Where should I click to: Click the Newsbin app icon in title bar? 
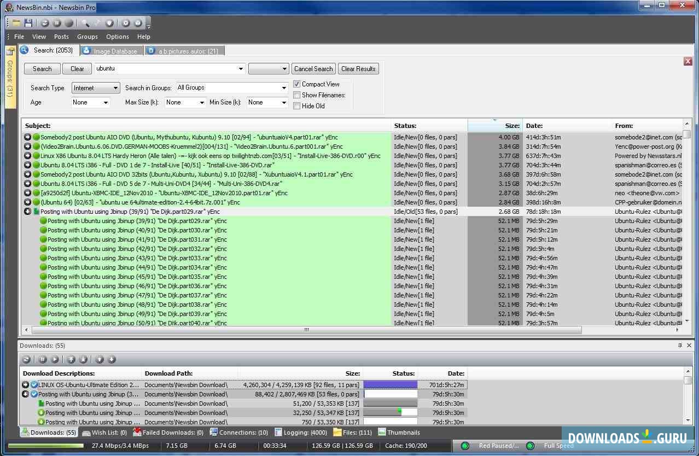9,7
